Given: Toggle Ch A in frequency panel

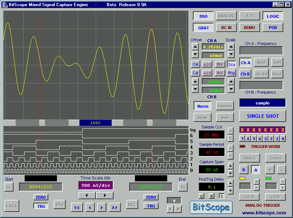Looking at the screenshot, I should (245, 63).
